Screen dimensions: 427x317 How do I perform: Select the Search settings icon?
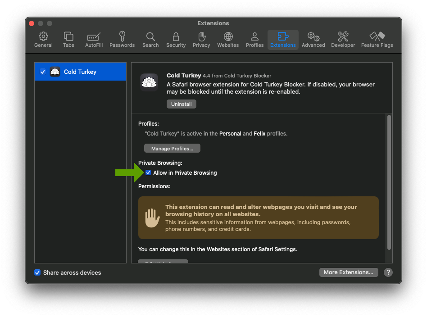click(150, 40)
